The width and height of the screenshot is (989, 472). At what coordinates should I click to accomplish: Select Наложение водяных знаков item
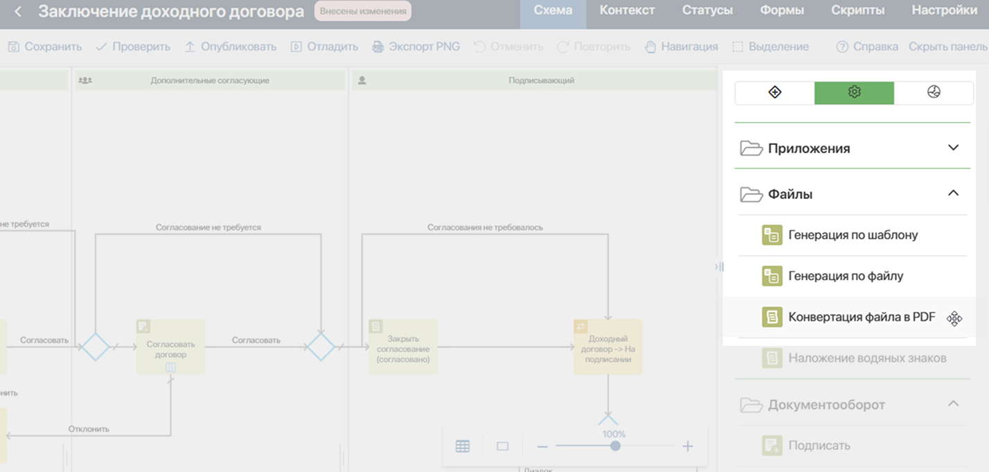click(852, 358)
